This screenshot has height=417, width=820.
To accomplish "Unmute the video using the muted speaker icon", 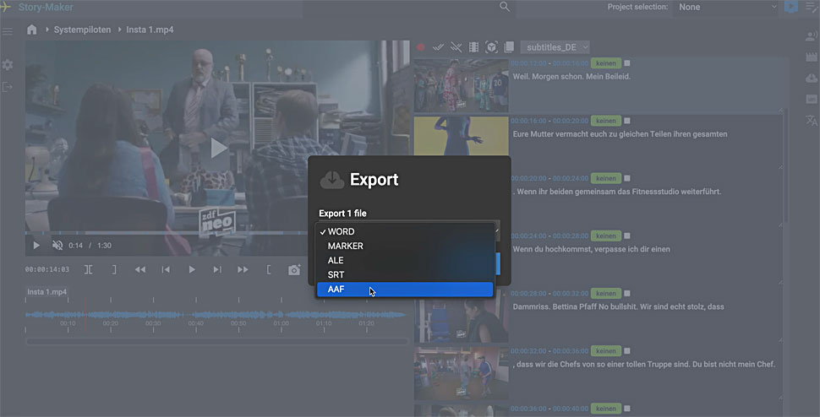I will click(x=57, y=246).
